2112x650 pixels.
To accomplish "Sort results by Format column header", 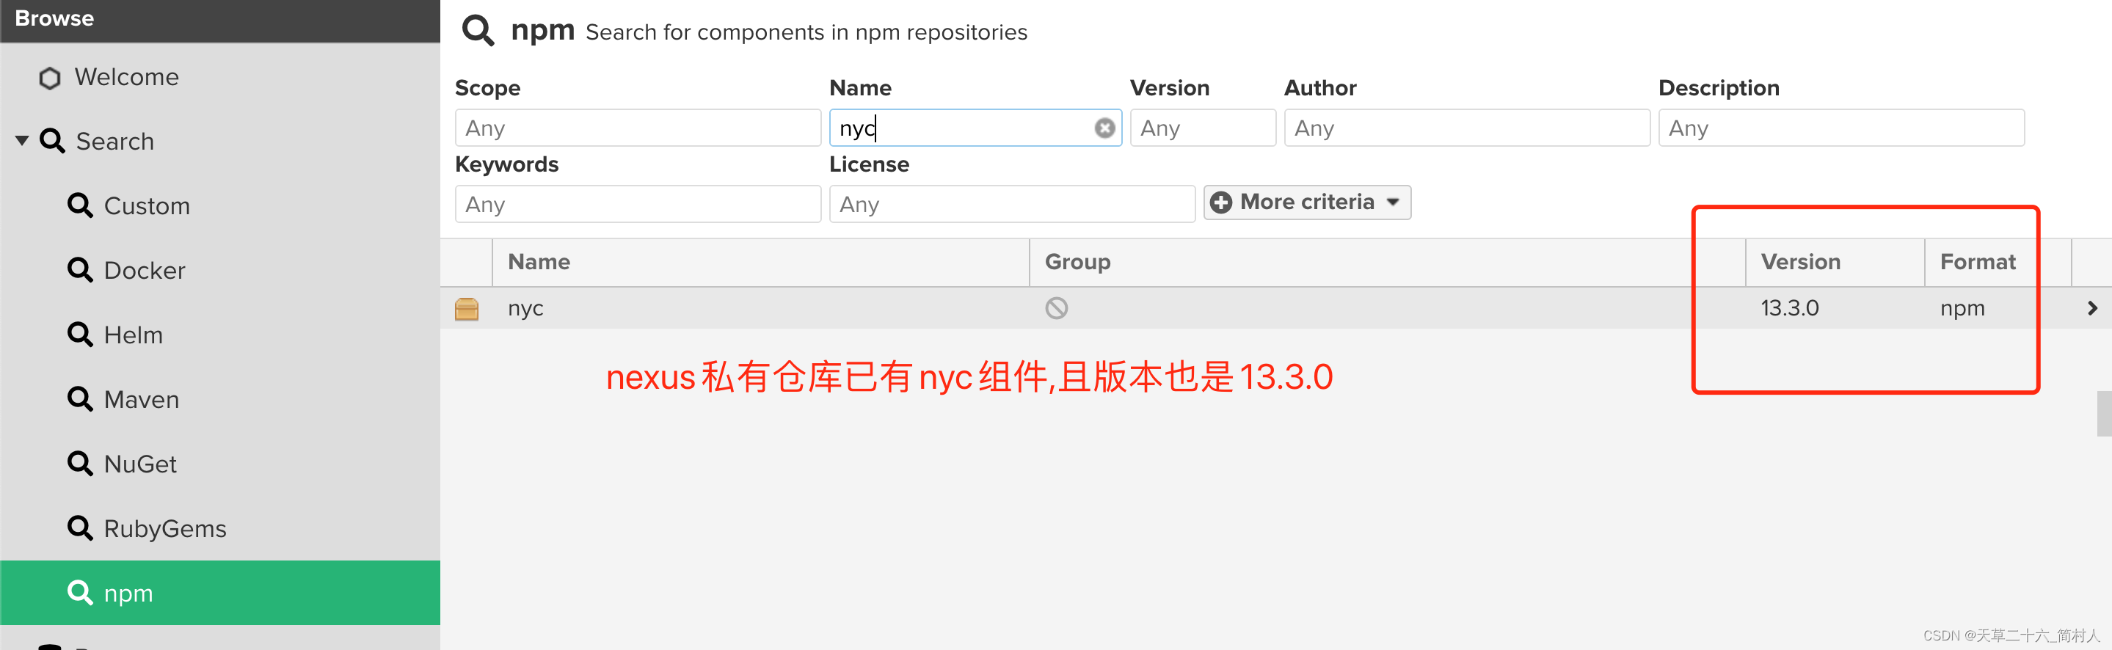I will pyautogui.click(x=1998, y=263).
